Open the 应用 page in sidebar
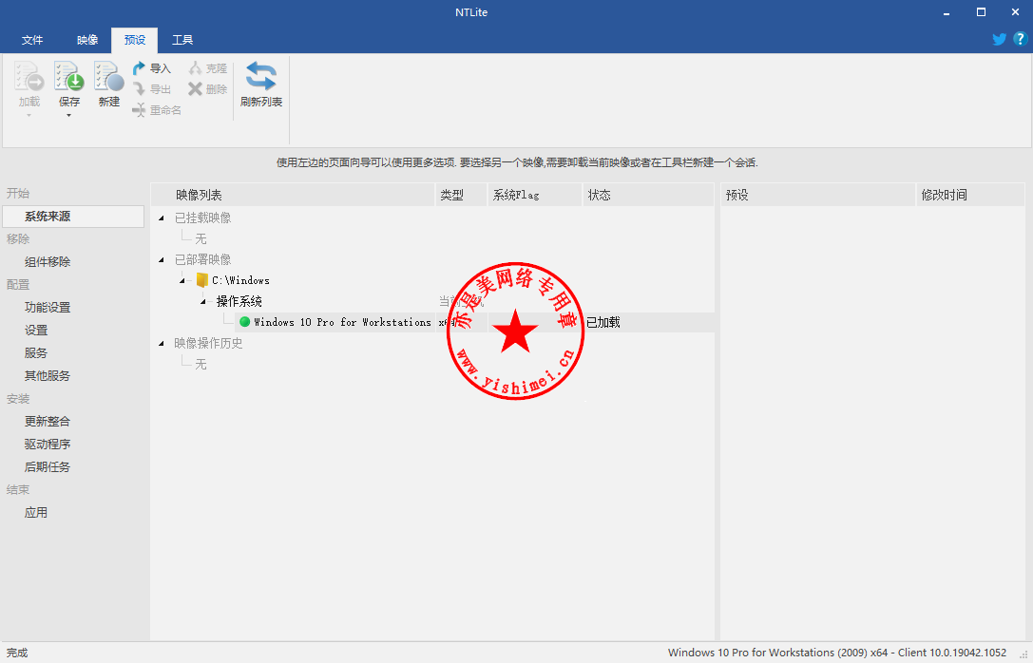 point(36,512)
